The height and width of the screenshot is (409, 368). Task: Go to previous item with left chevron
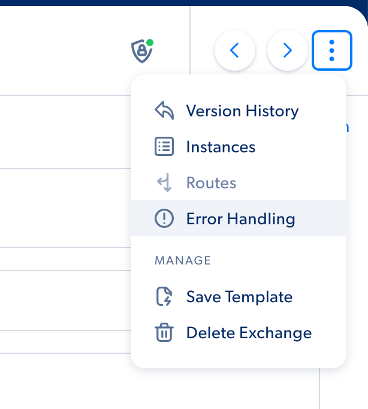pyautogui.click(x=235, y=50)
